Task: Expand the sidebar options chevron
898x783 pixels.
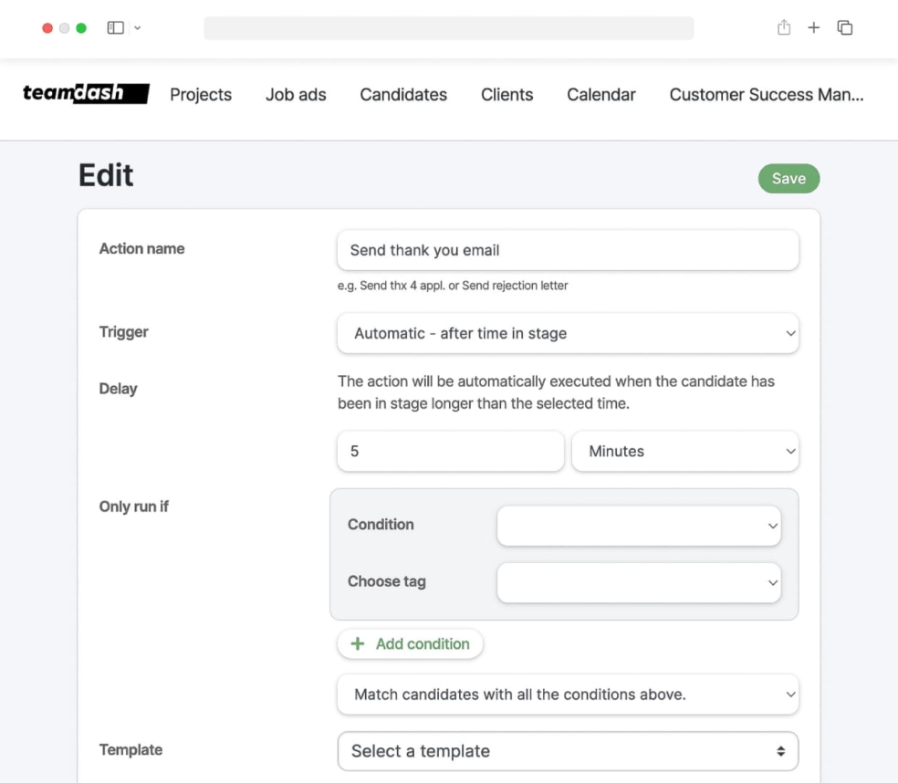Action: point(138,27)
